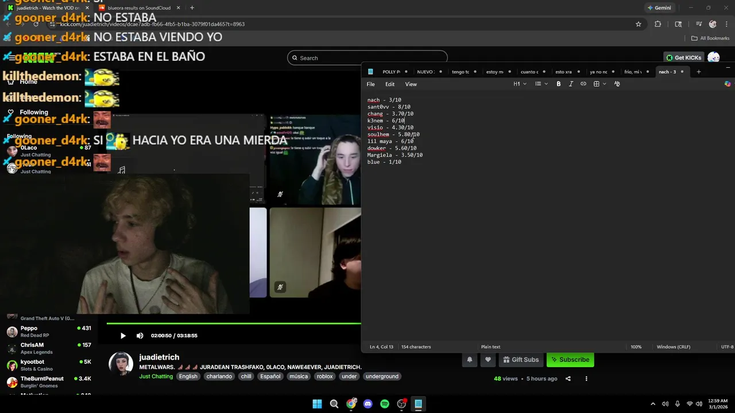735x413 pixels.
Task: Open the Gemini button in Chrome
Action: click(x=659, y=8)
